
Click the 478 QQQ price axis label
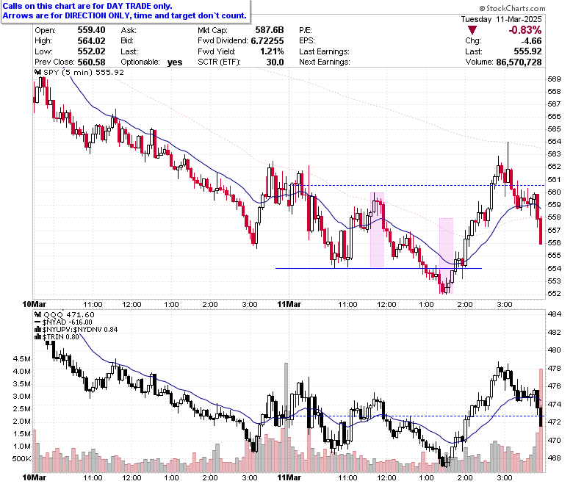pyautogui.click(x=554, y=368)
